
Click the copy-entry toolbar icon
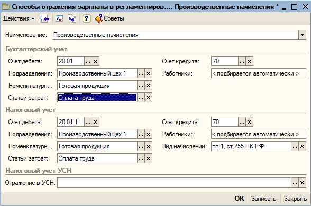(x=72, y=18)
